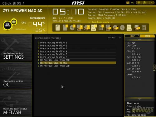Toggle the OC Genie button

(x=7, y=25)
